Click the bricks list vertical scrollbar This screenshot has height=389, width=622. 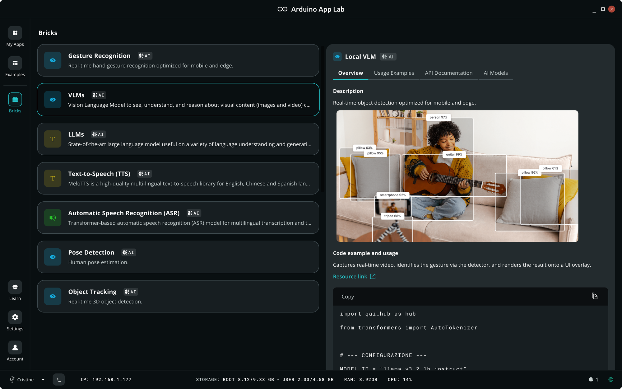(323, 118)
